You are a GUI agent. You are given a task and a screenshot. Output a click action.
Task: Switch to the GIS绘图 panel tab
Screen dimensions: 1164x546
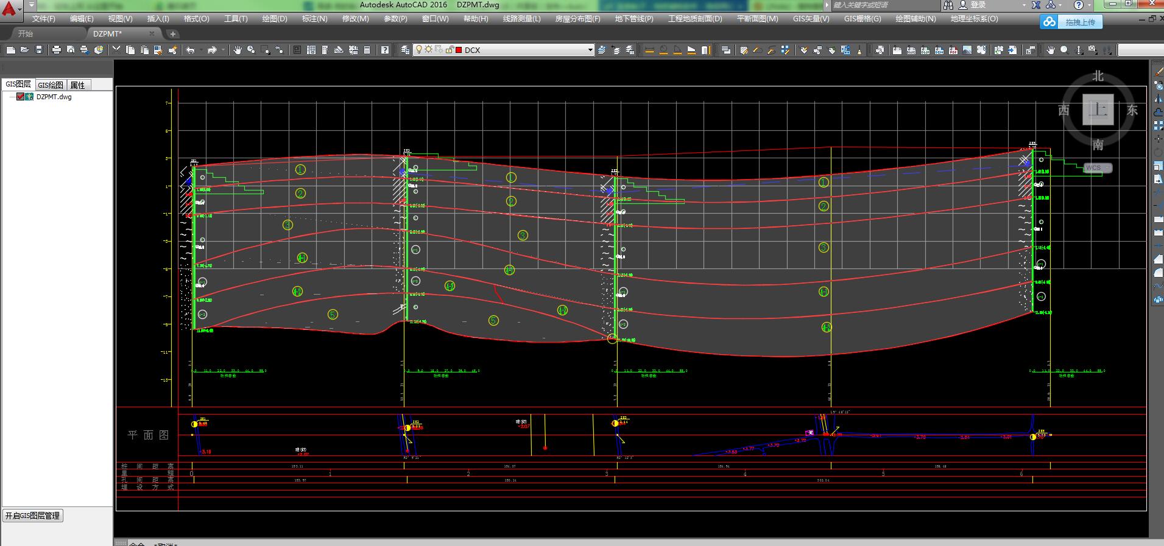click(x=51, y=85)
